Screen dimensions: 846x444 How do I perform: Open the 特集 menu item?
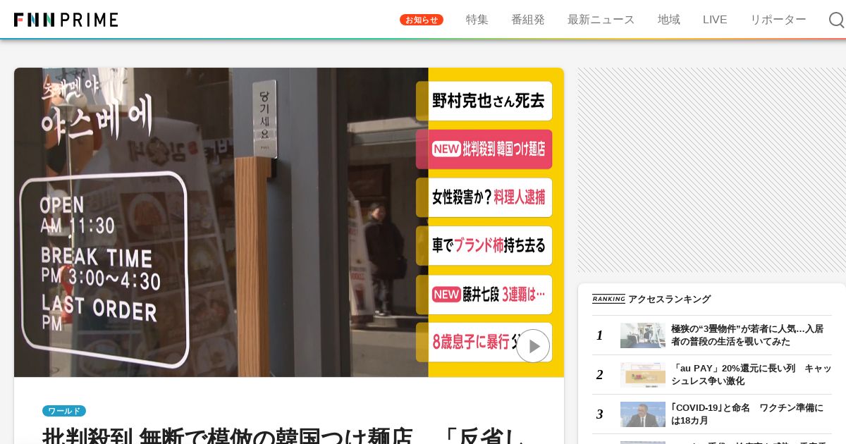pos(477,20)
